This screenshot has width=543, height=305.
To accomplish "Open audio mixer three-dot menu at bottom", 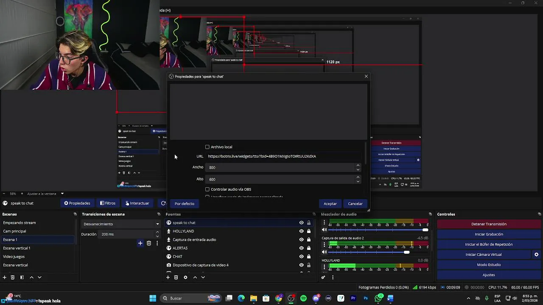I will [333, 277].
